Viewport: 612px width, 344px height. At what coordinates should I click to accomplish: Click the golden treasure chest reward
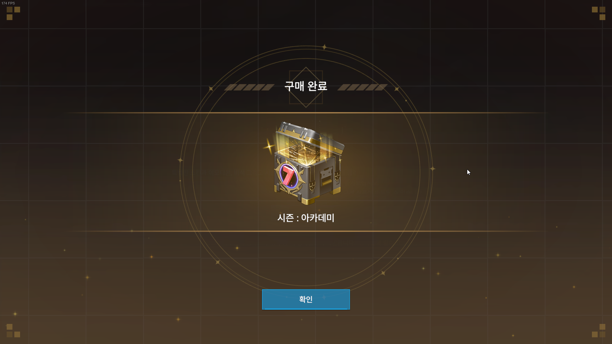pyautogui.click(x=305, y=163)
